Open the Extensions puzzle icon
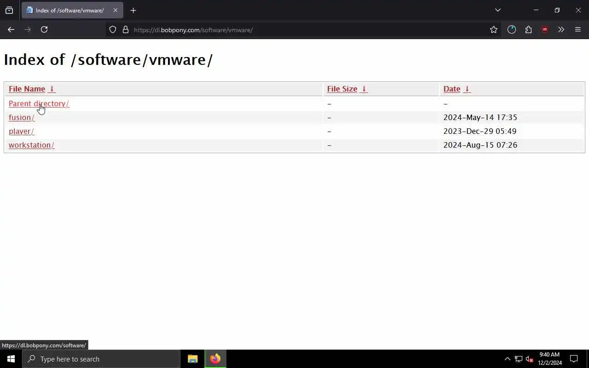589x368 pixels. (528, 29)
